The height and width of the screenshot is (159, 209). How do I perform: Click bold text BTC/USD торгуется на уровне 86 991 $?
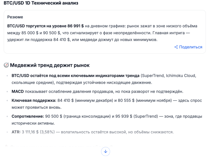pos(46,26)
